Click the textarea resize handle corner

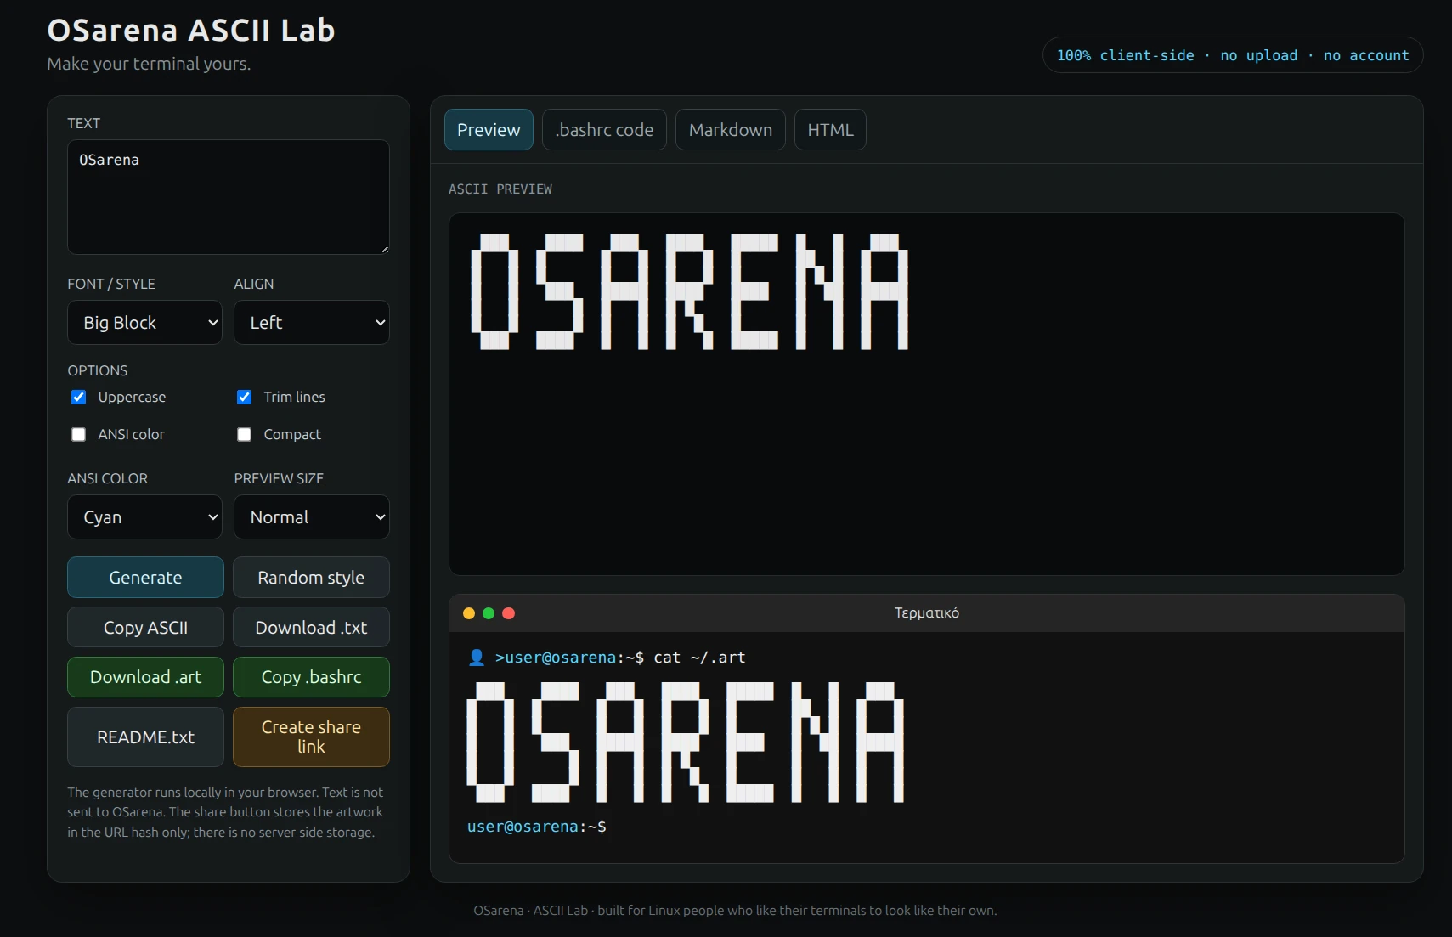coord(385,249)
